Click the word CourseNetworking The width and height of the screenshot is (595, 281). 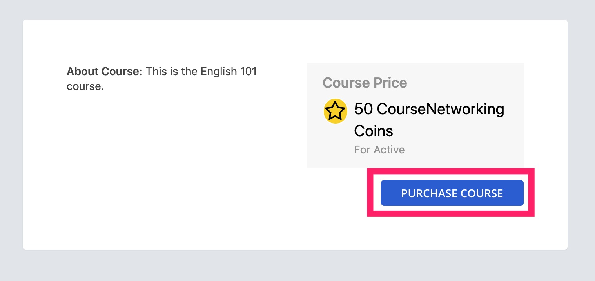point(441,109)
